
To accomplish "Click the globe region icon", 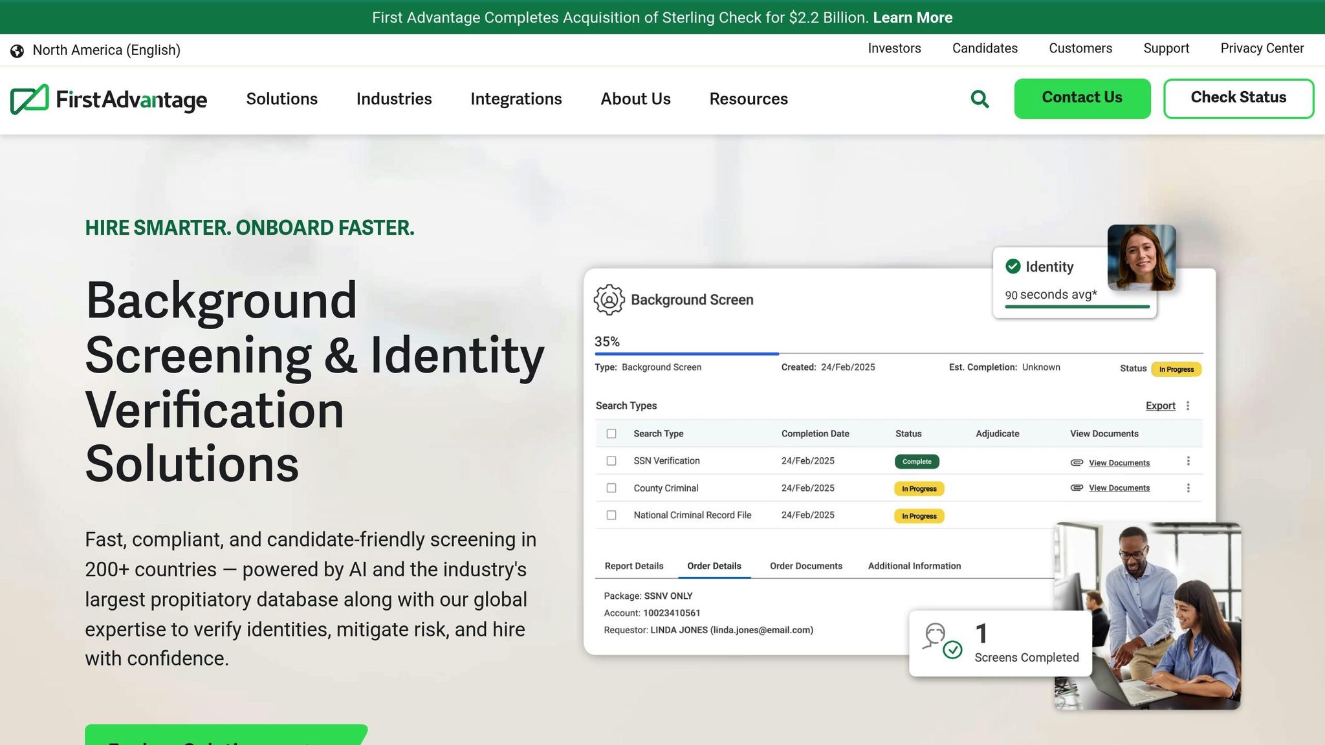I will (17, 50).
